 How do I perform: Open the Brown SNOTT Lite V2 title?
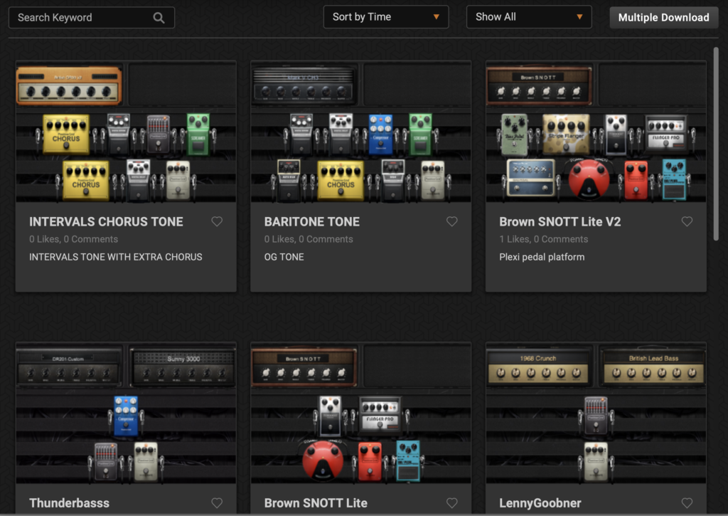(x=560, y=222)
